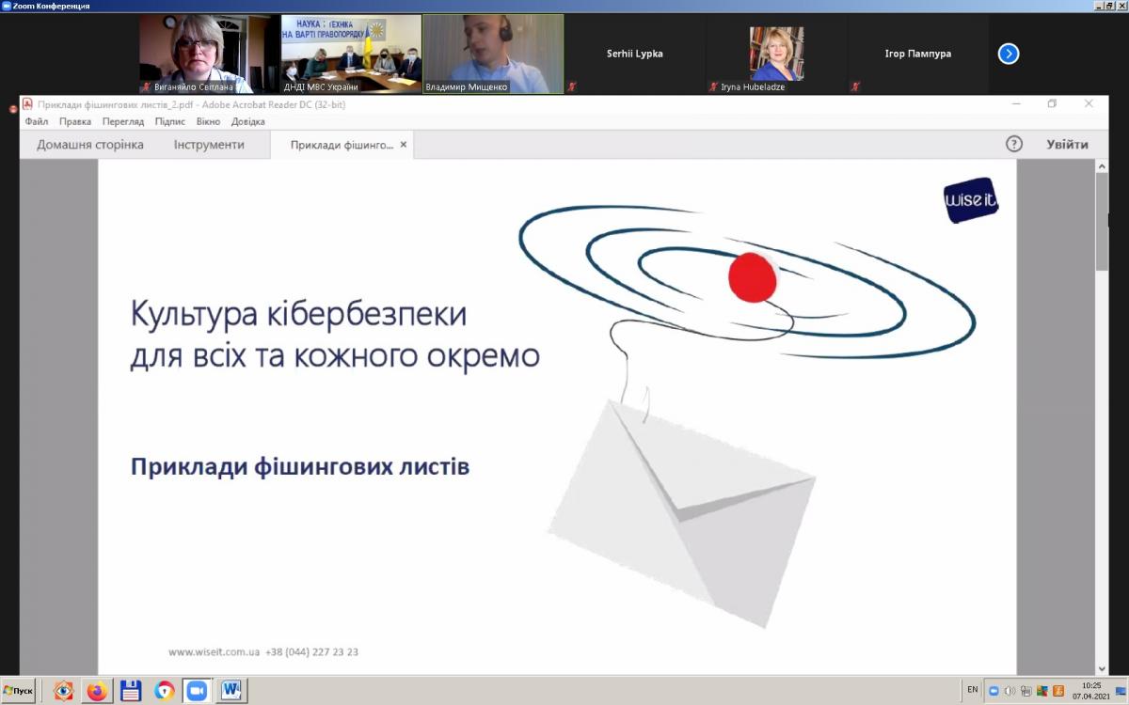This screenshot has height=705, width=1129.
Task: Open the eye icon in taskbar
Action: (x=64, y=691)
